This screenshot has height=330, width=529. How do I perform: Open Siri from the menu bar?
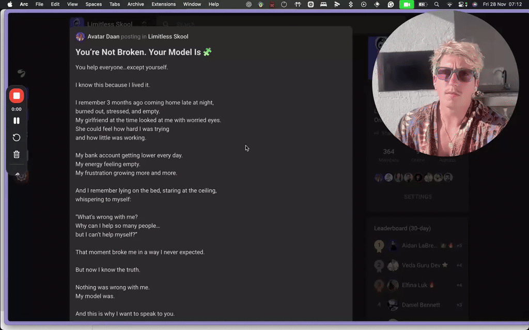[475, 4]
